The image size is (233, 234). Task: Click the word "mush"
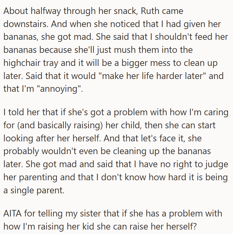(x=125, y=50)
